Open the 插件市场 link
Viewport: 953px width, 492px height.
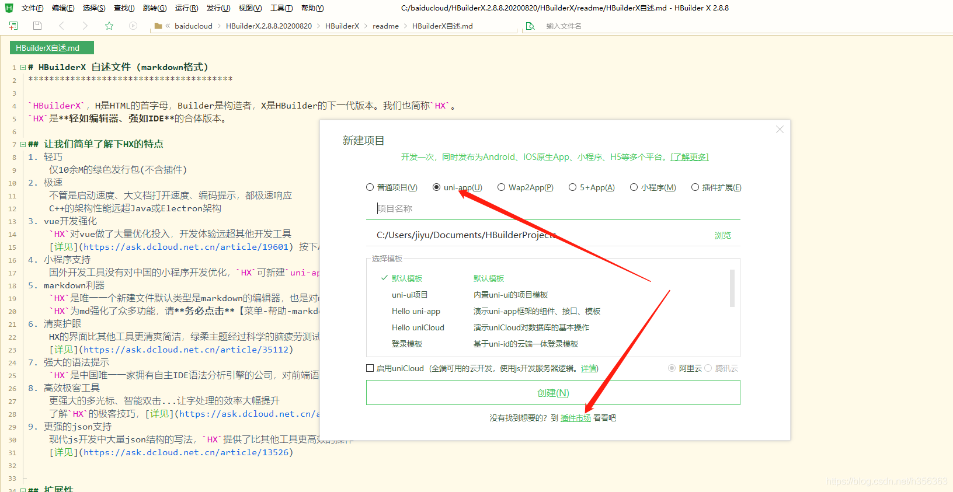(575, 418)
